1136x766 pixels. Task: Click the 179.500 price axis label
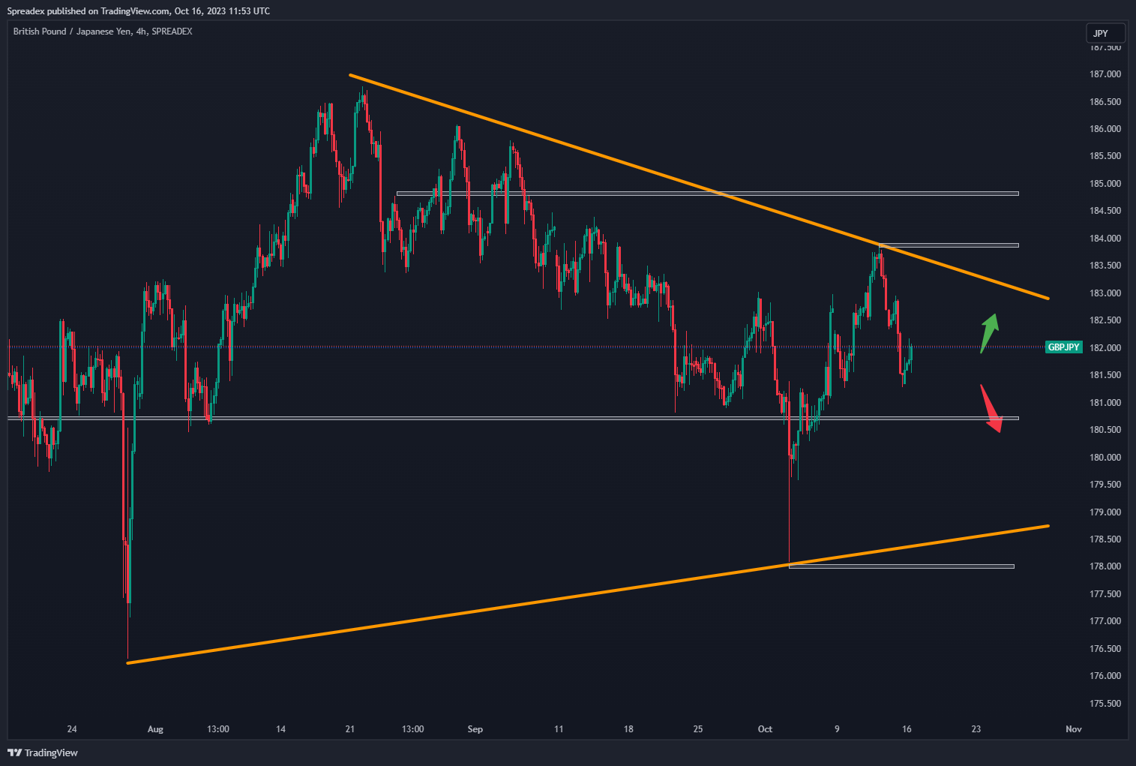(x=1105, y=485)
